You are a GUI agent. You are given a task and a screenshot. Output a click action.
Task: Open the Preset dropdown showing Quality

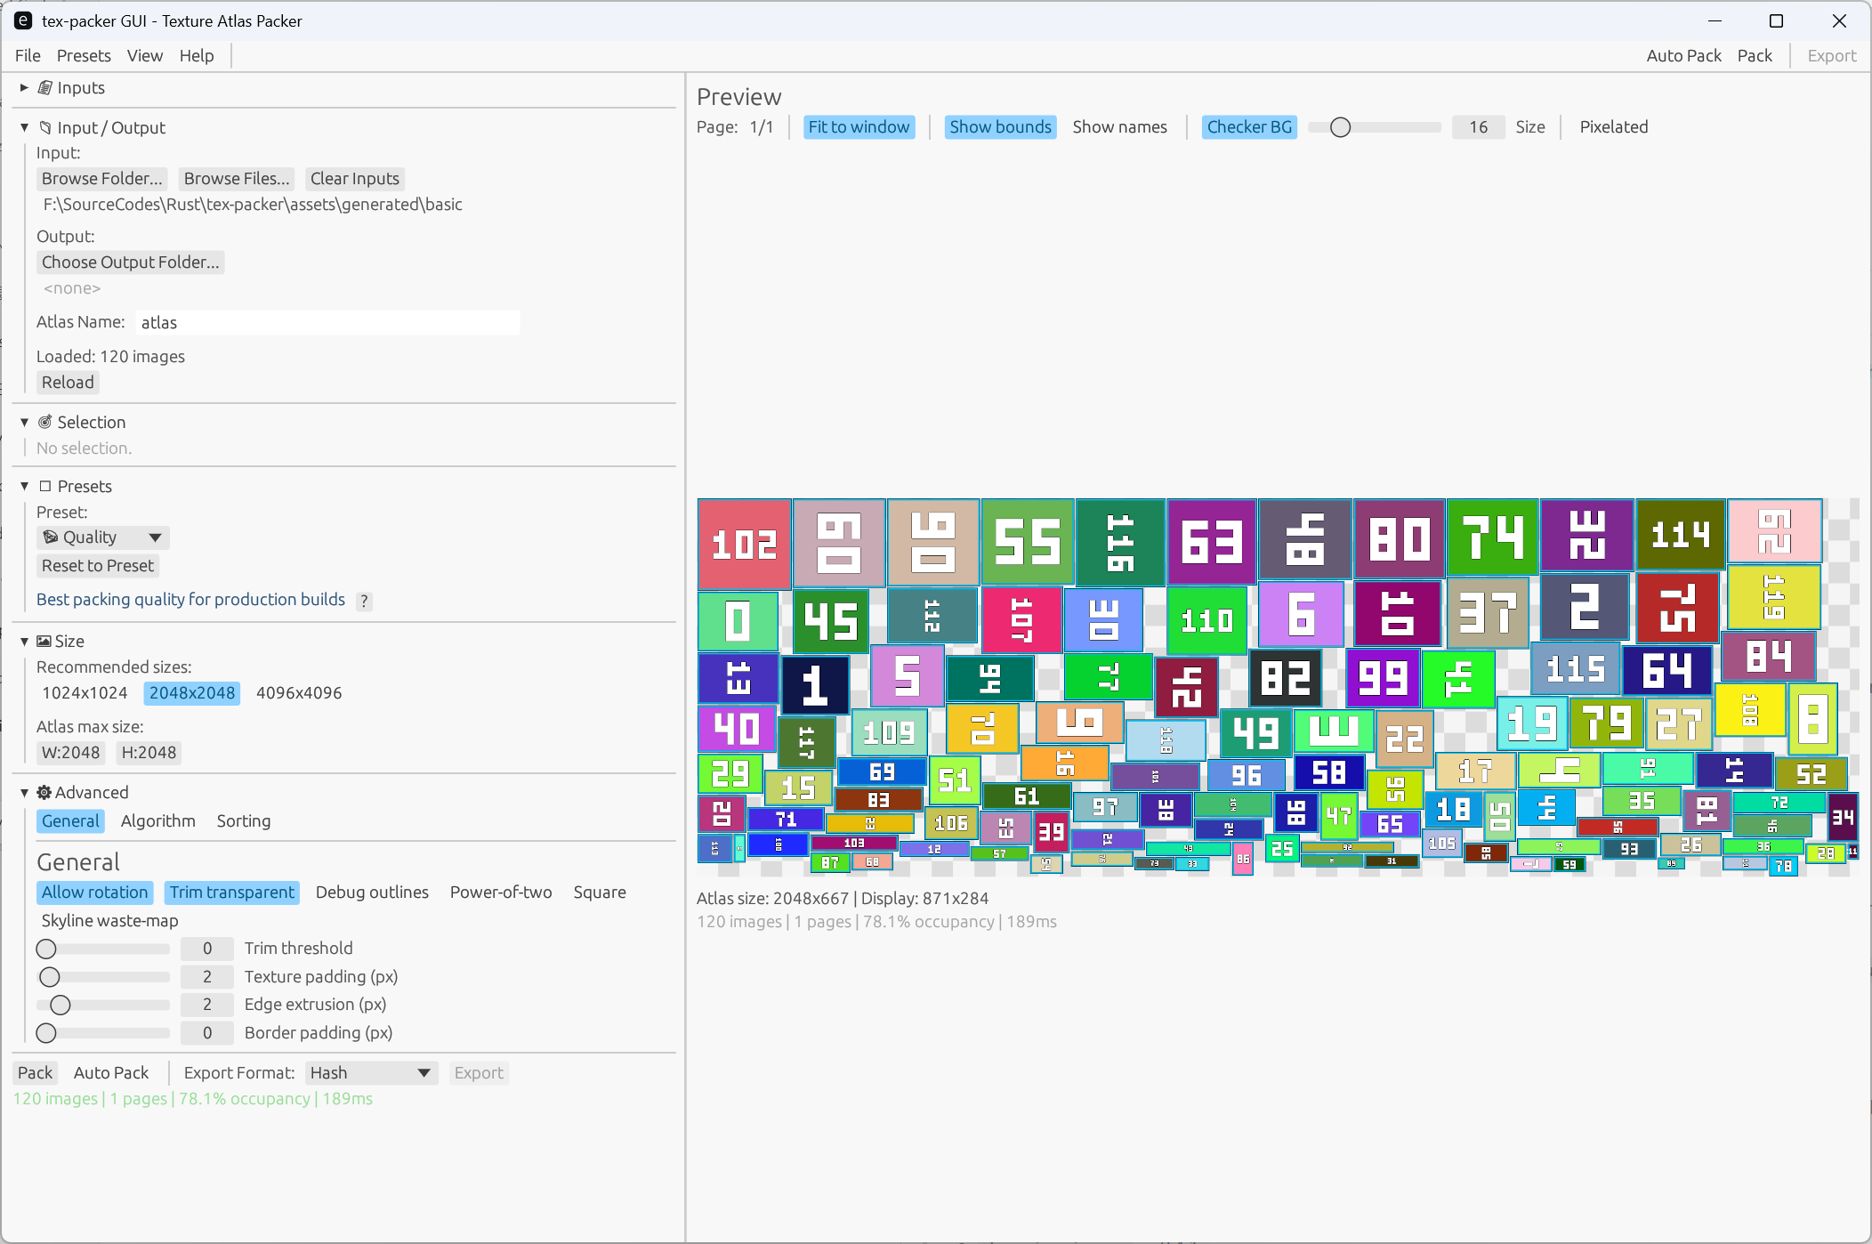coord(102,537)
